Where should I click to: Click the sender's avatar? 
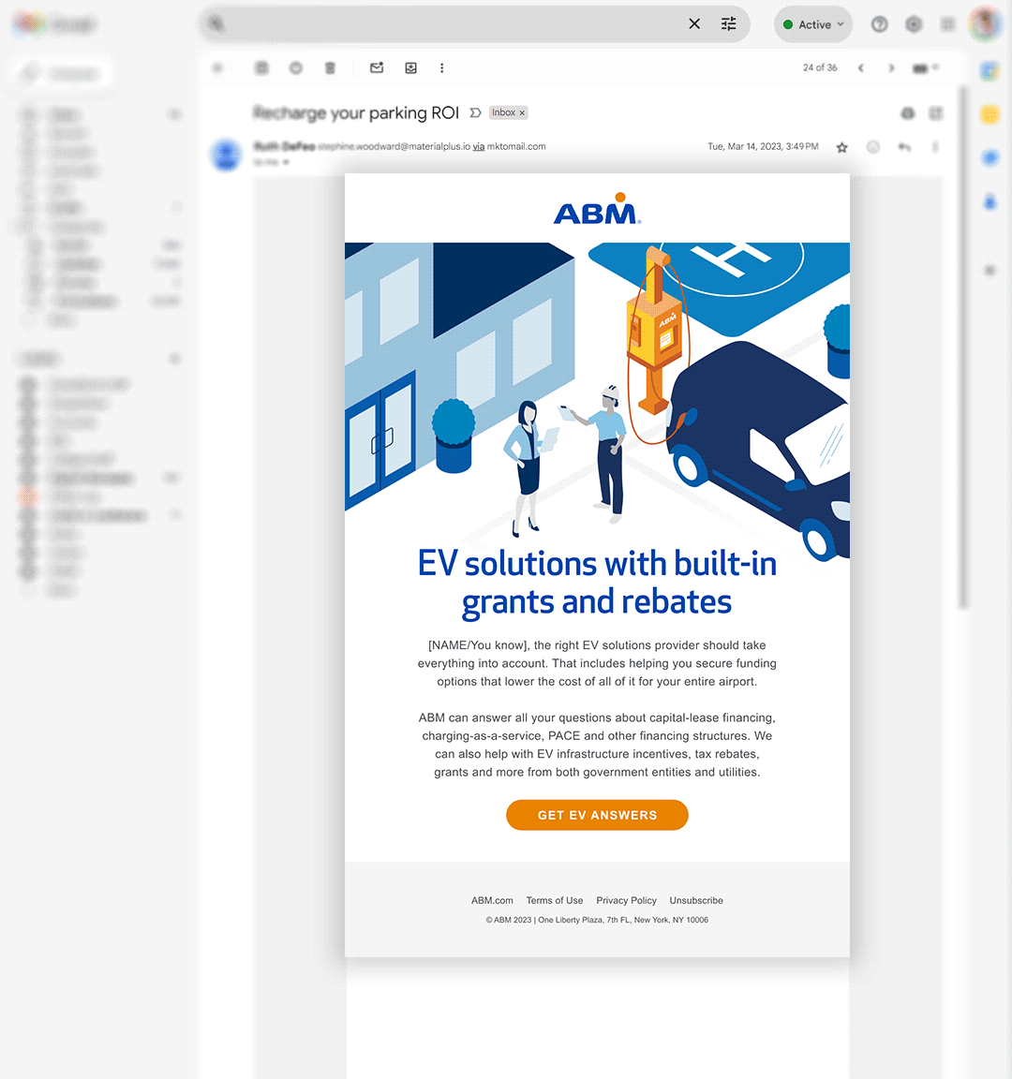pyautogui.click(x=227, y=155)
